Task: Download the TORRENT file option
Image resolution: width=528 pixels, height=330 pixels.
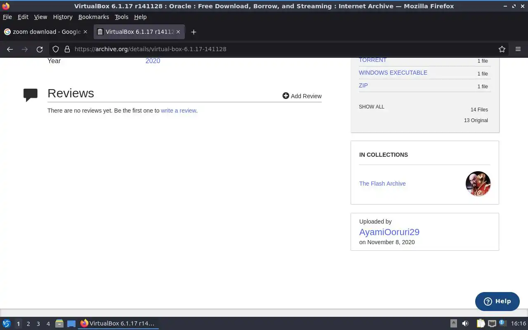Action: [372, 60]
